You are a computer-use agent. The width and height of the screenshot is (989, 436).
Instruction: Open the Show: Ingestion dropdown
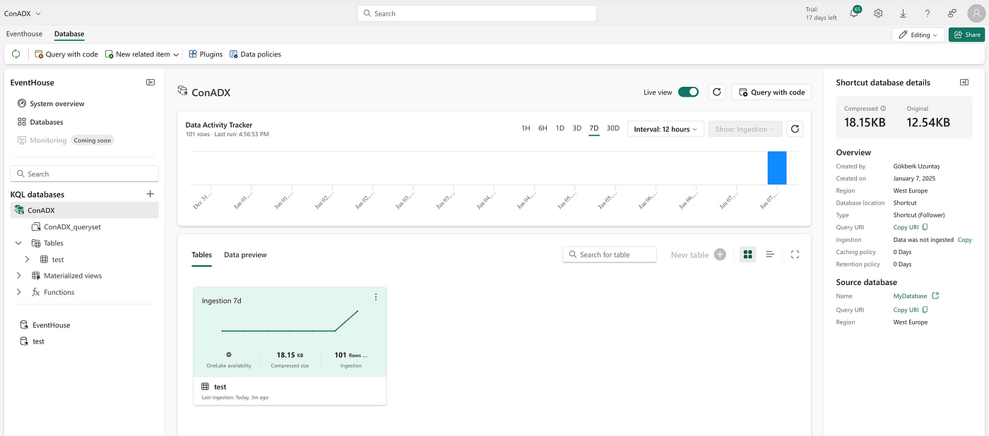745,129
